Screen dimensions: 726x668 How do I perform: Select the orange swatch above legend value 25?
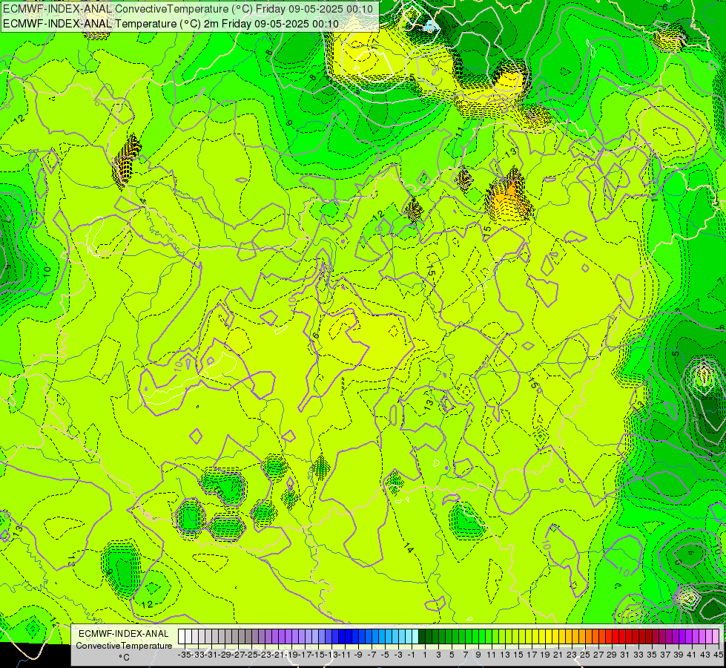[582, 637]
